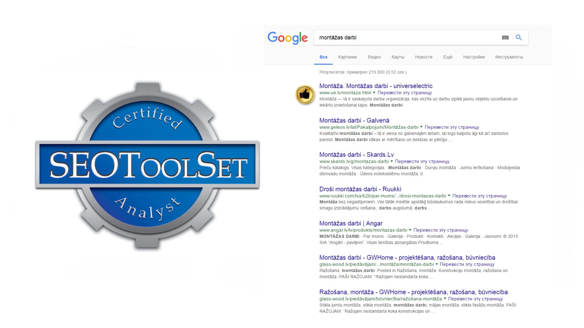This screenshot has width=584, height=328.
Task: Expand dropdown arrow next to glass-wood.lv ražošana-montāža URL
Action: click(x=445, y=299)
